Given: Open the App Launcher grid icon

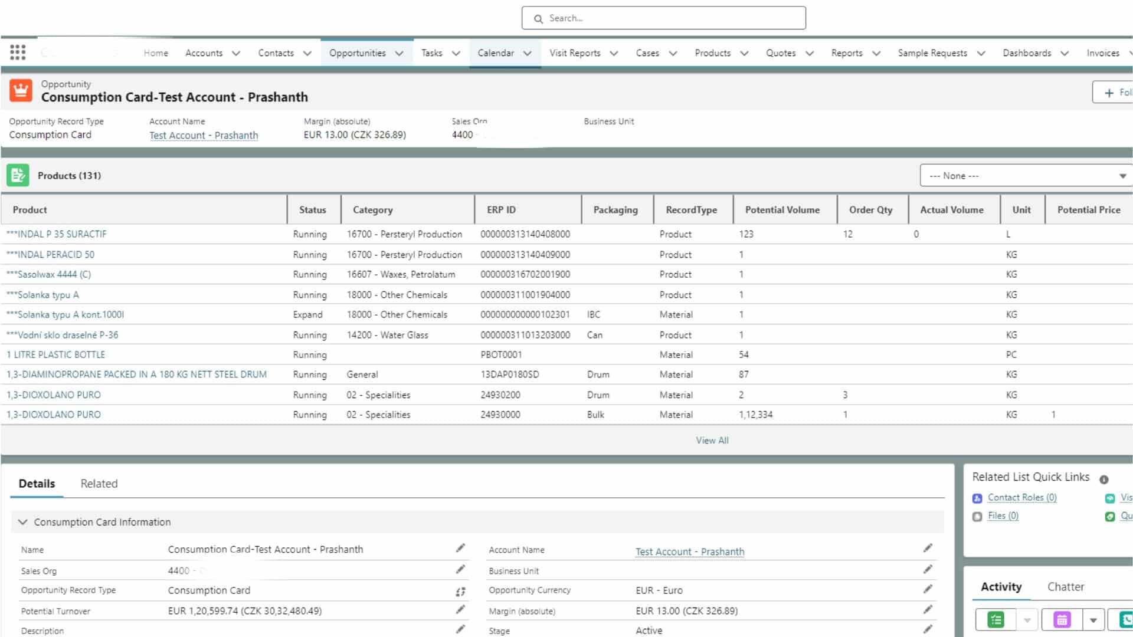Looking at the screenshot, I should click(18, 52).
